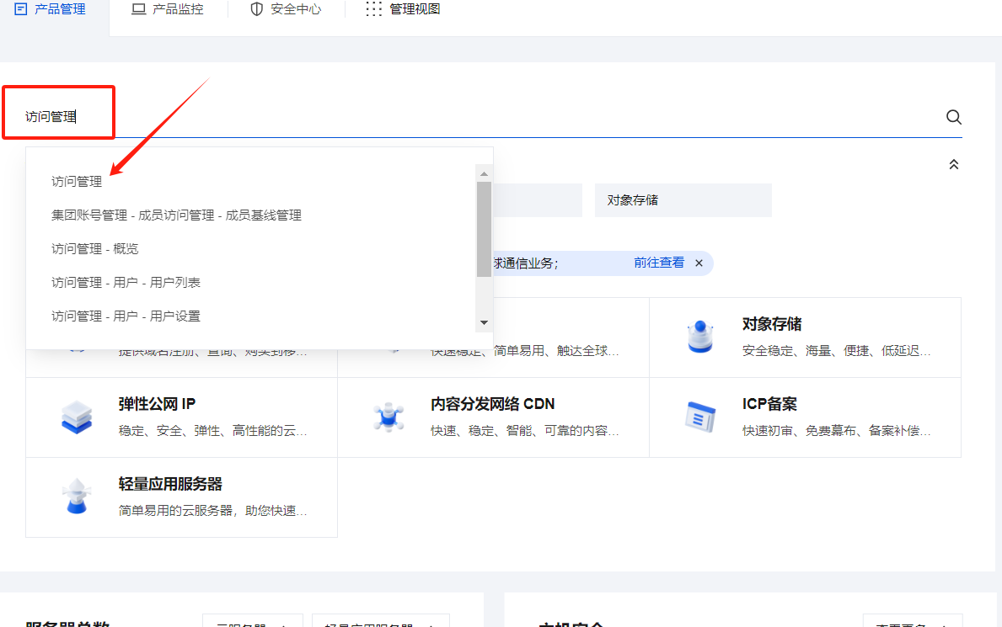Viewport: 1002px width, 627px height.
Task: Choose 访问管理 - 用户 - 用户列表 suggestion
Action: click(126, 282)
